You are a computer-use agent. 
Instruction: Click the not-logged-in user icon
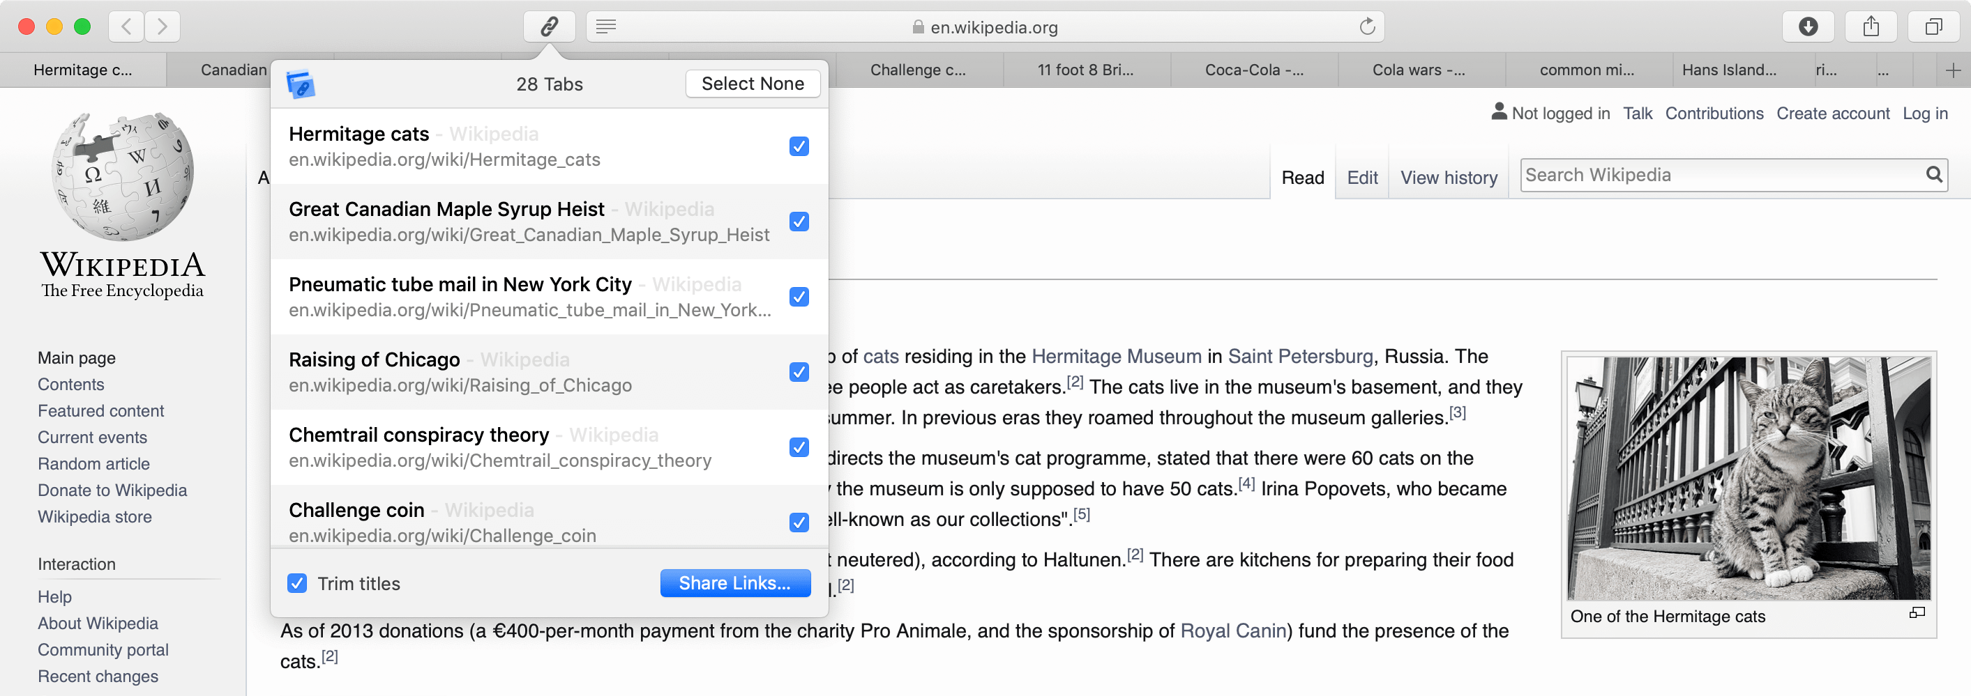tap(1499, 112)
